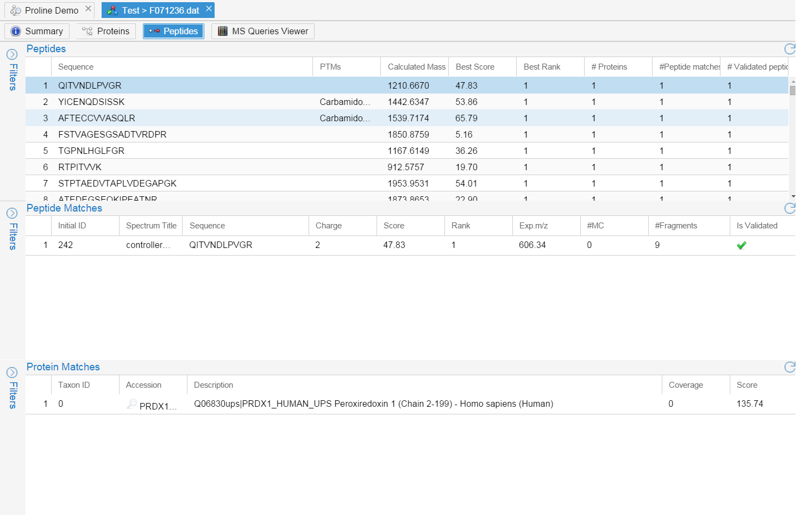Click the refresh icon in Protein Matches panel
This screenshot has height=515, width=796.
coord(789,367)
